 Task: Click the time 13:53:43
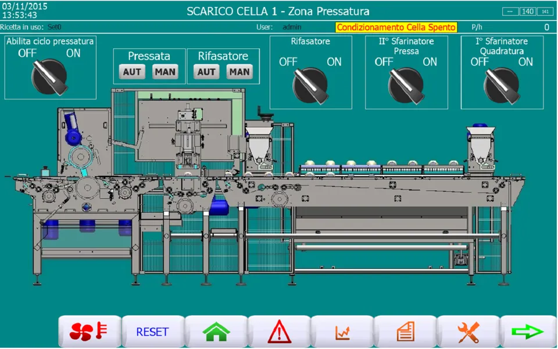(x=20, y=15)
